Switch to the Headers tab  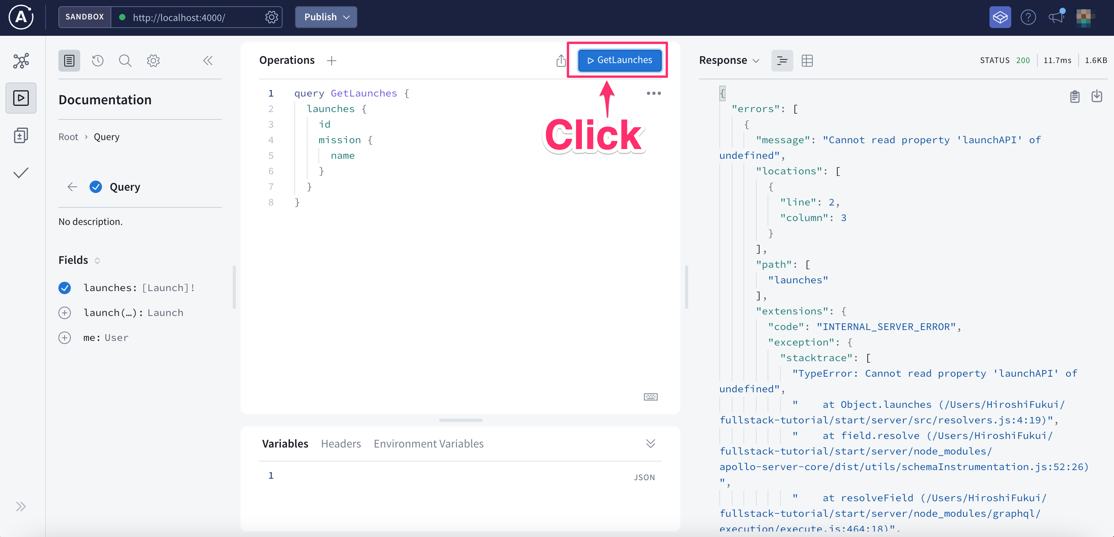[x=341, y=444]
